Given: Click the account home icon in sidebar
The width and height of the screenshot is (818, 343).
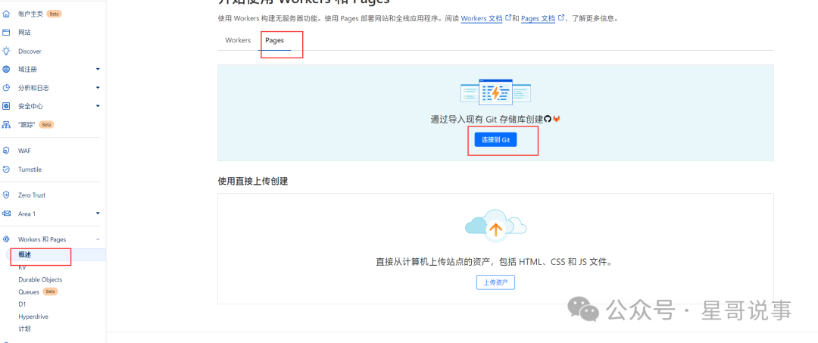Looking at the screenshot, I should click(6, 14).
